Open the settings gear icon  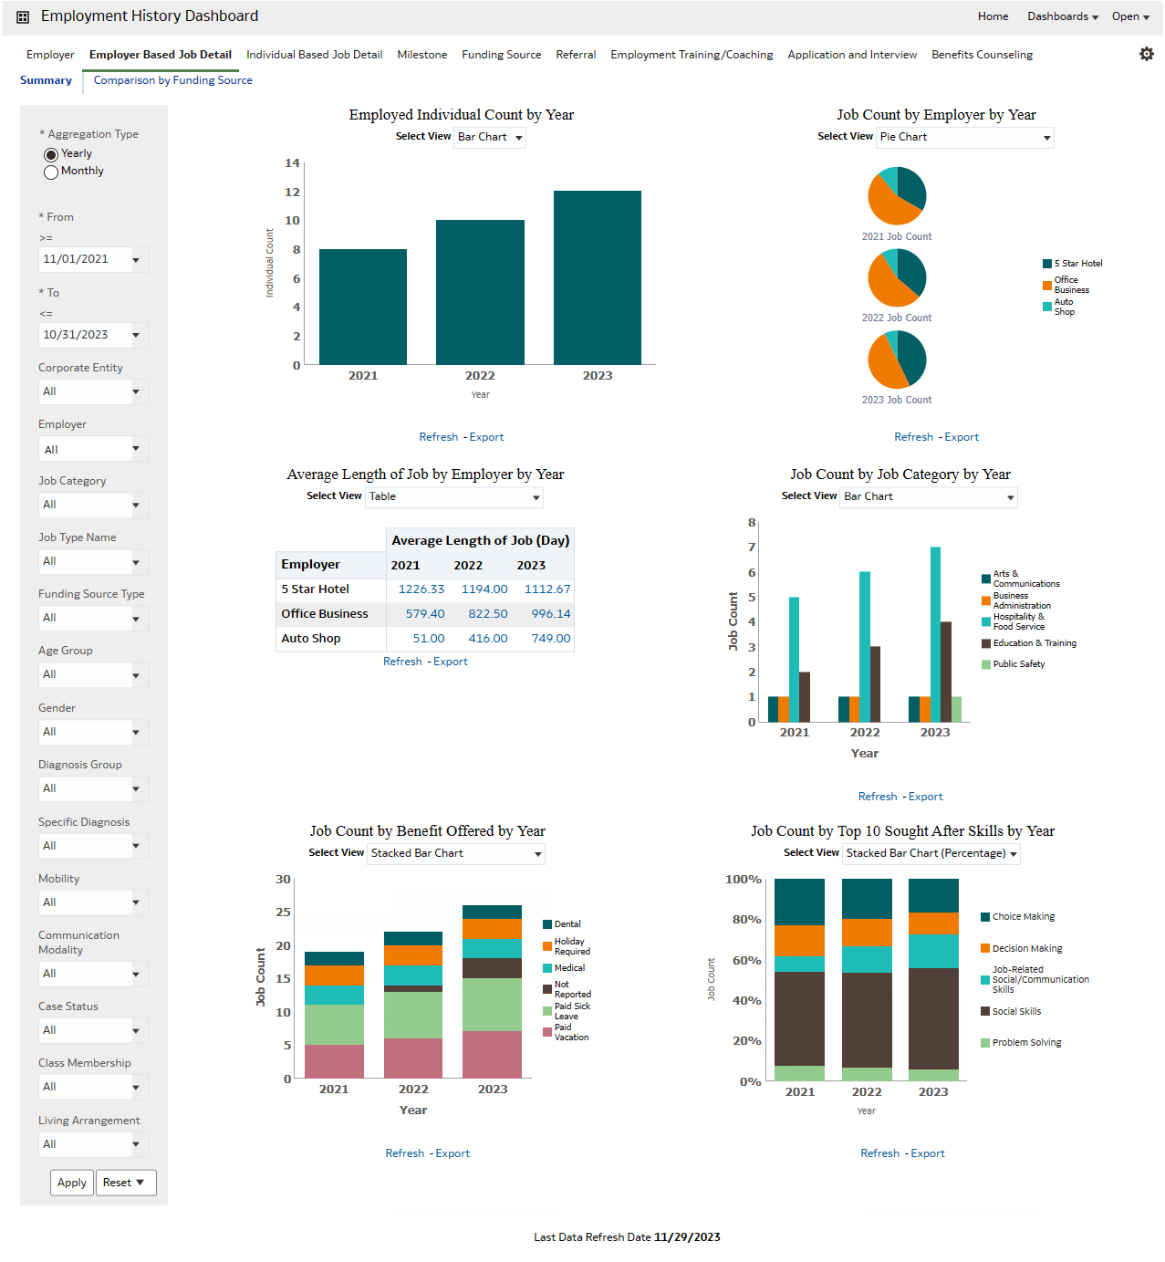pos(1147,54)
